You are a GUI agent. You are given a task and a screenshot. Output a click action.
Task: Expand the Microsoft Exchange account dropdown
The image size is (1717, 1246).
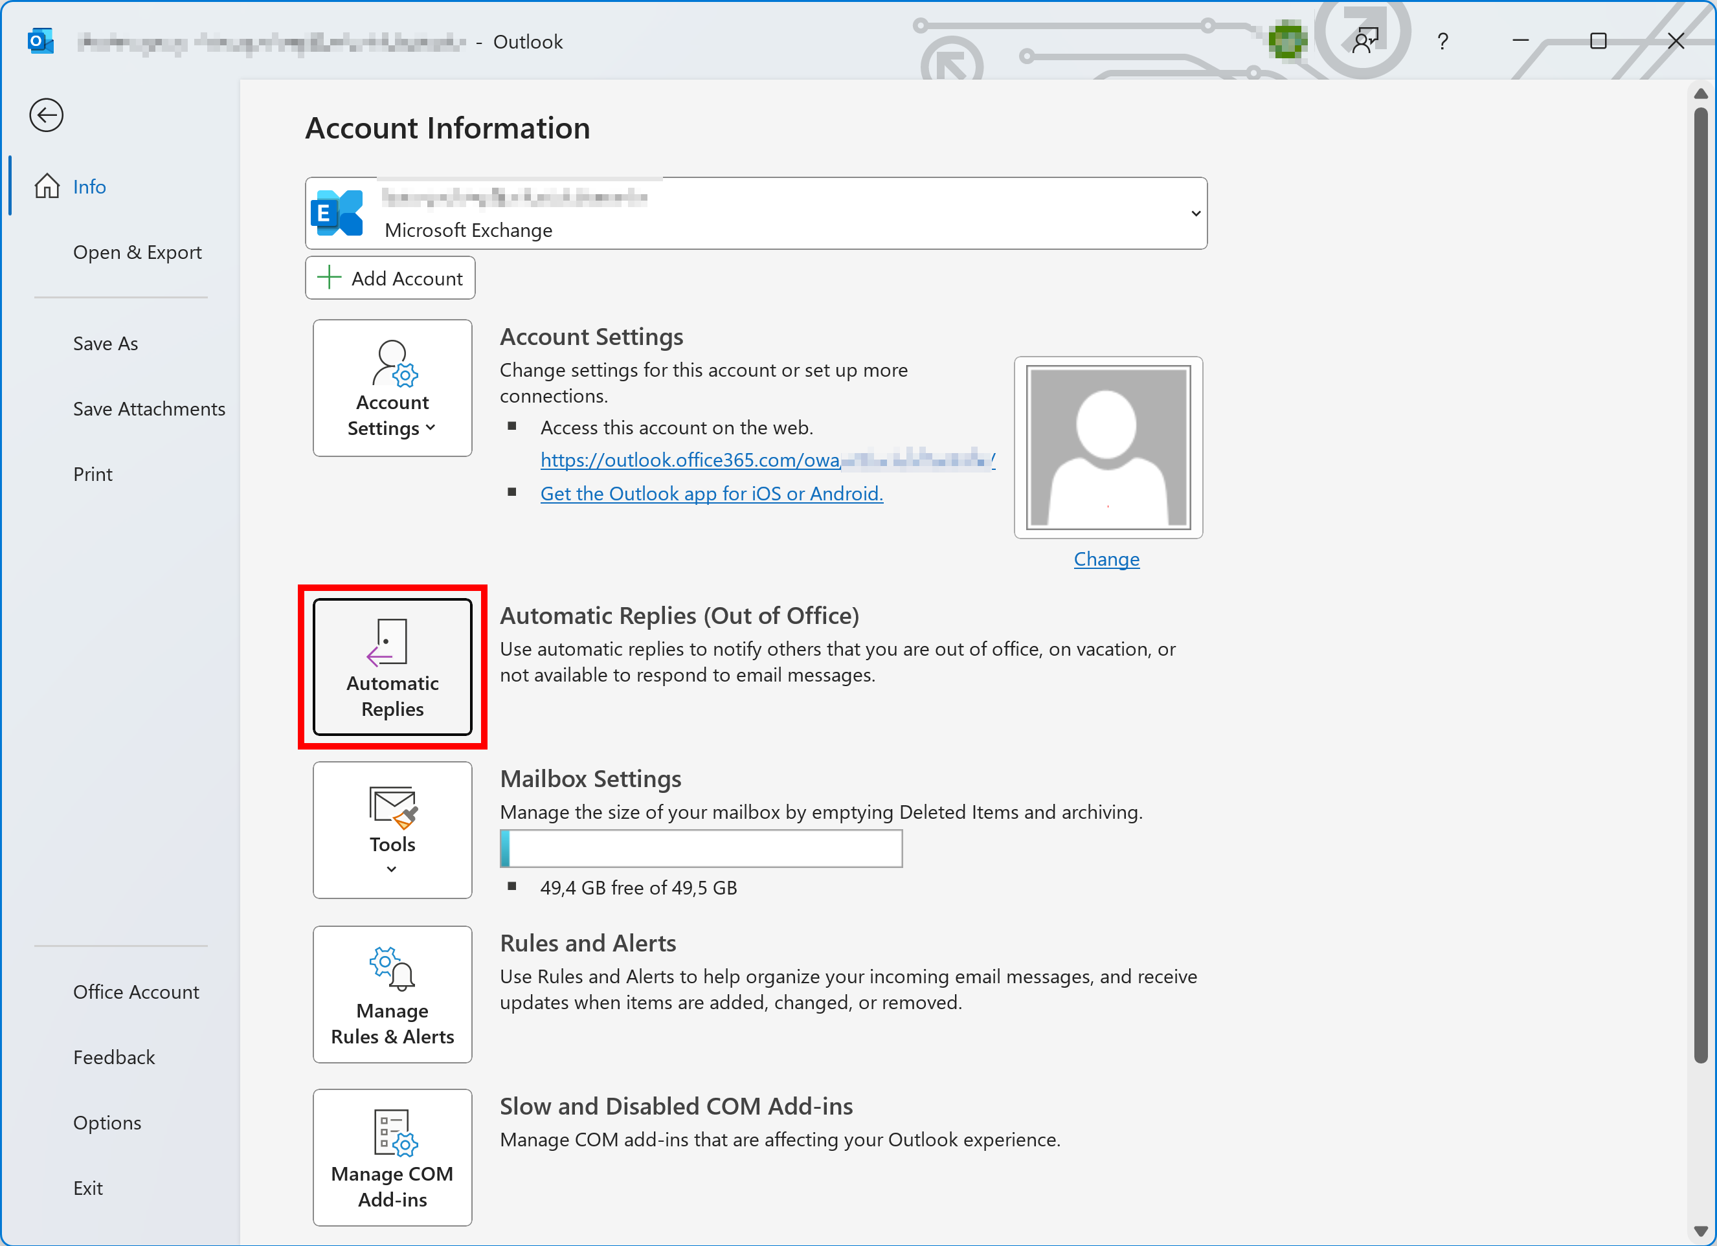(1195, 214)
